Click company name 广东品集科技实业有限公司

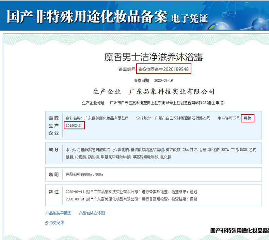click(172, 91)
